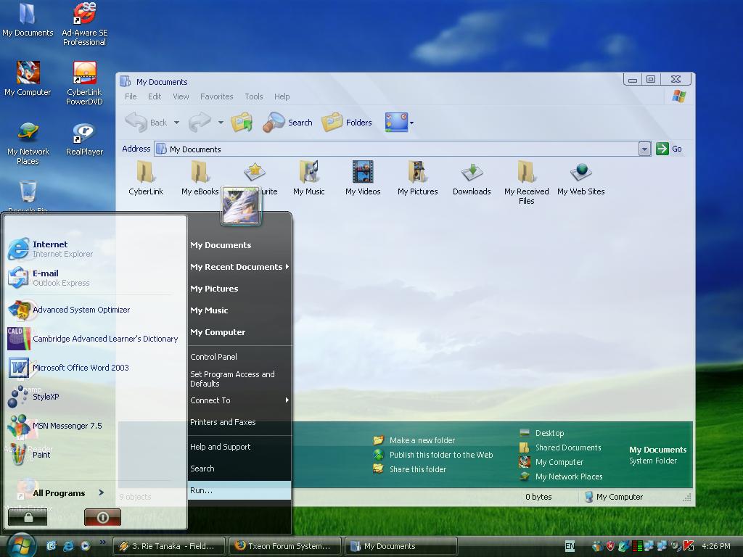Click Kaspersky icon in system tray
Screen dimensions: 743x557
click(688, 545)
